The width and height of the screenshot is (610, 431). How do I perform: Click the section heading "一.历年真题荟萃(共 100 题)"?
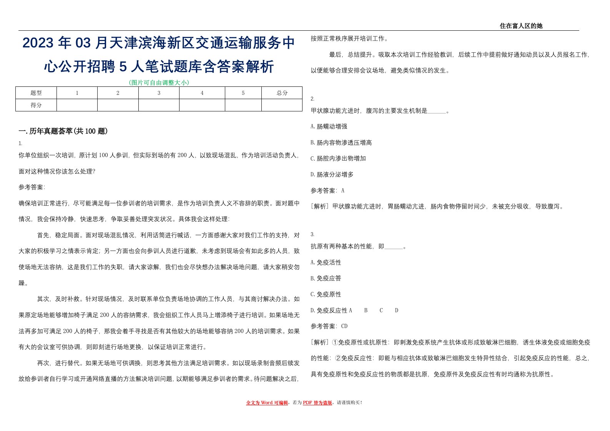tap(63, 131)
